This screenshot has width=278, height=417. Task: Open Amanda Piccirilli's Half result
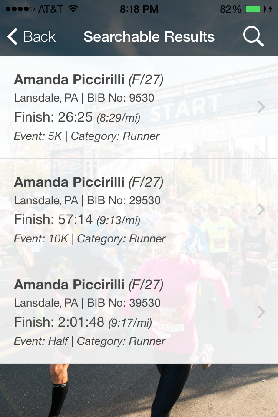(x=89, y=285)
